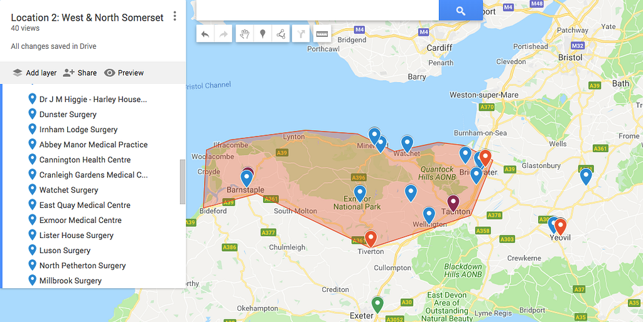Screen dimensions: 643x322
Task: Click the Bristol label on the map
Action: point(570,58)
